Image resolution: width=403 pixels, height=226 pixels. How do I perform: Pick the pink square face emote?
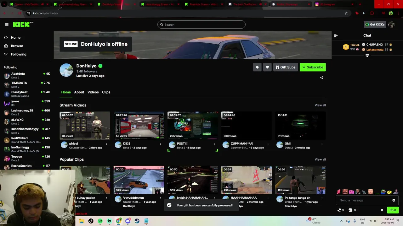coord(351,192)
